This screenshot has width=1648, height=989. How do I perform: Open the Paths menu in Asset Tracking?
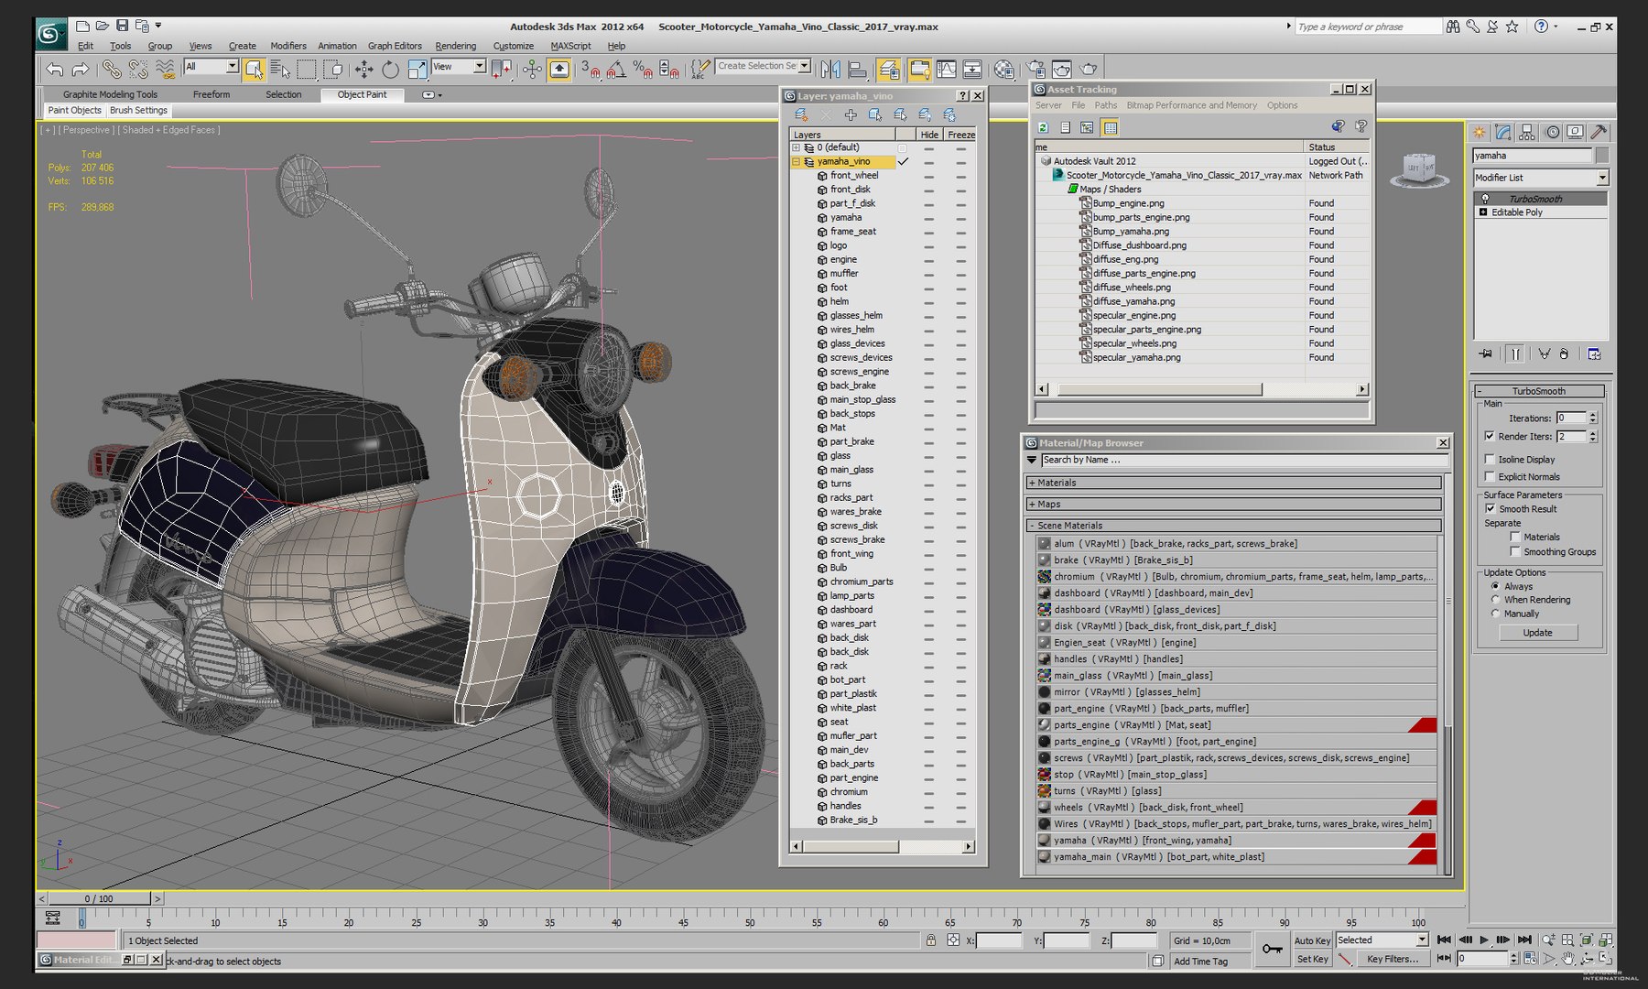click(x=1106, y=105)
